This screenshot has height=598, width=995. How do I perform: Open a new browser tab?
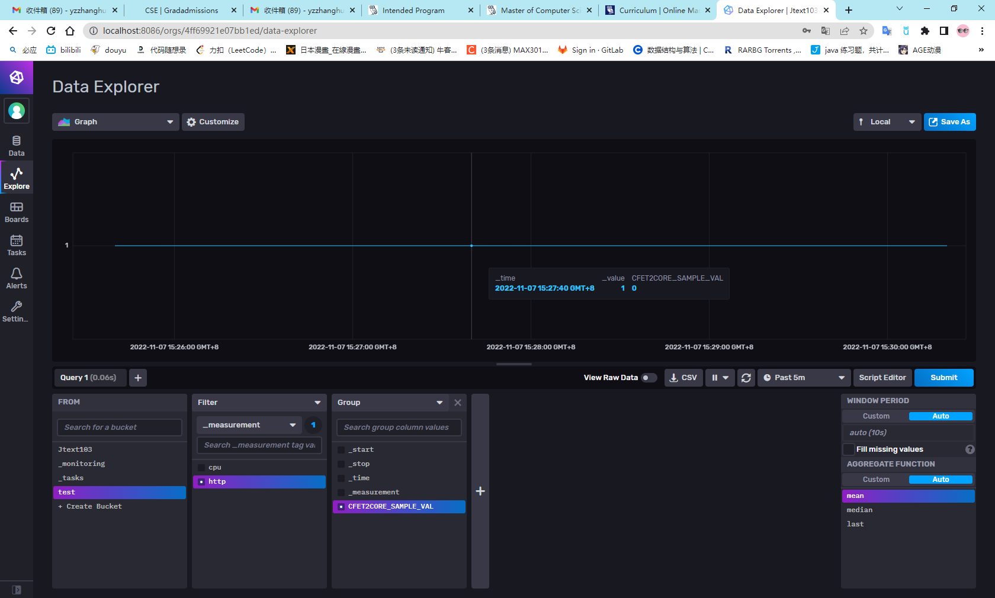coord(849,10)
